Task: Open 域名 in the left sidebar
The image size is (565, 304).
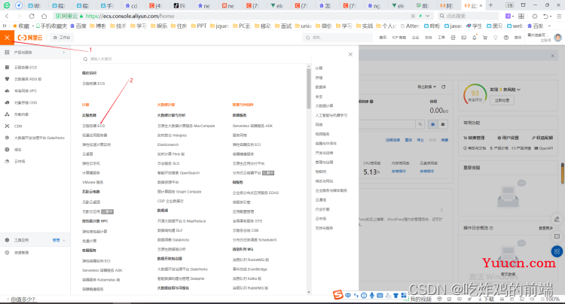Action: click(17, 150)
